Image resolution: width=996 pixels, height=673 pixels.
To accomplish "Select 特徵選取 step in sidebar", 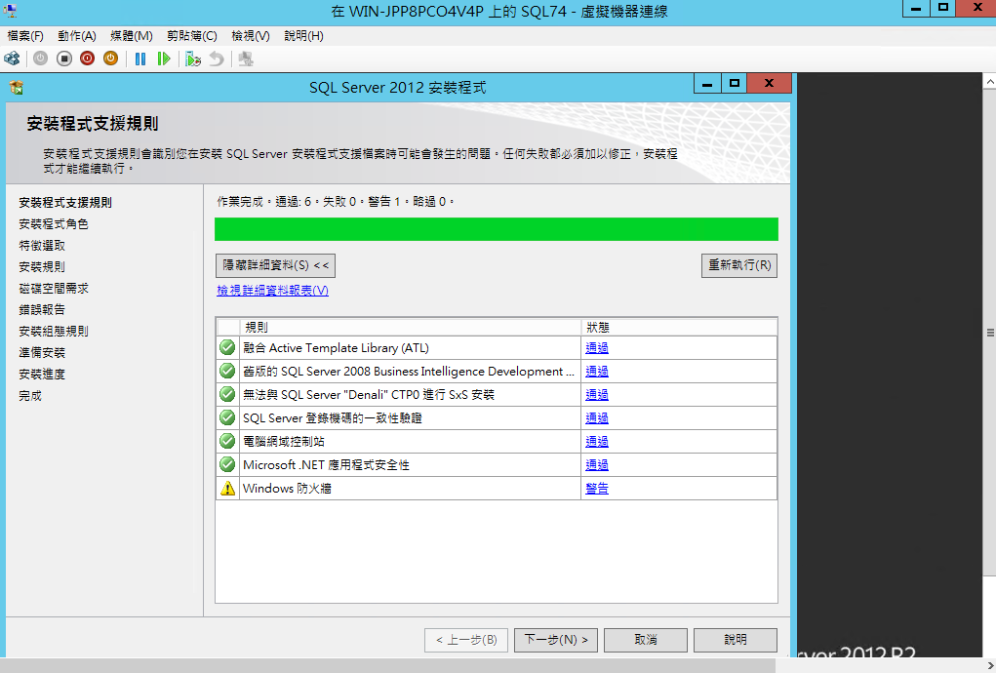I will pos(42,246).
